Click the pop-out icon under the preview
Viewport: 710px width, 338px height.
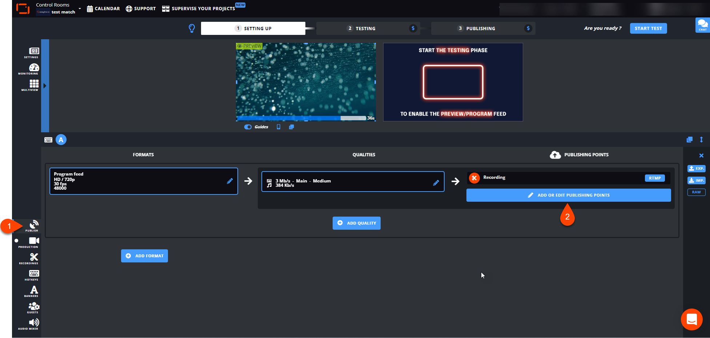291,127
